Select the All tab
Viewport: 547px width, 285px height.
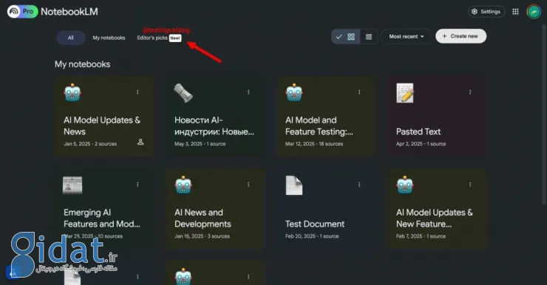click(x=71, y=38)
